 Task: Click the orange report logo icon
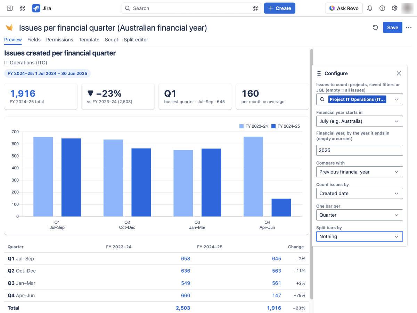click(9, 27)
